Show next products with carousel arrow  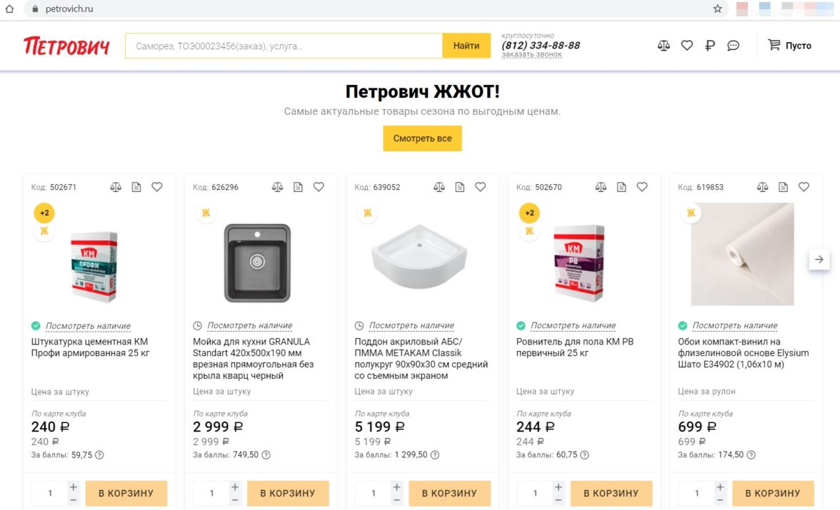(819, 260)
